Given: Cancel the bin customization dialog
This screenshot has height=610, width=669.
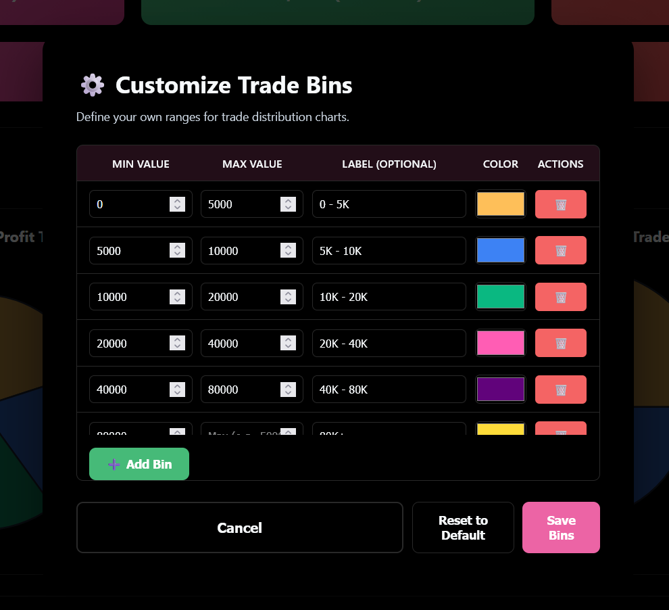Looking at the screenshot, I should pos(239,527).
